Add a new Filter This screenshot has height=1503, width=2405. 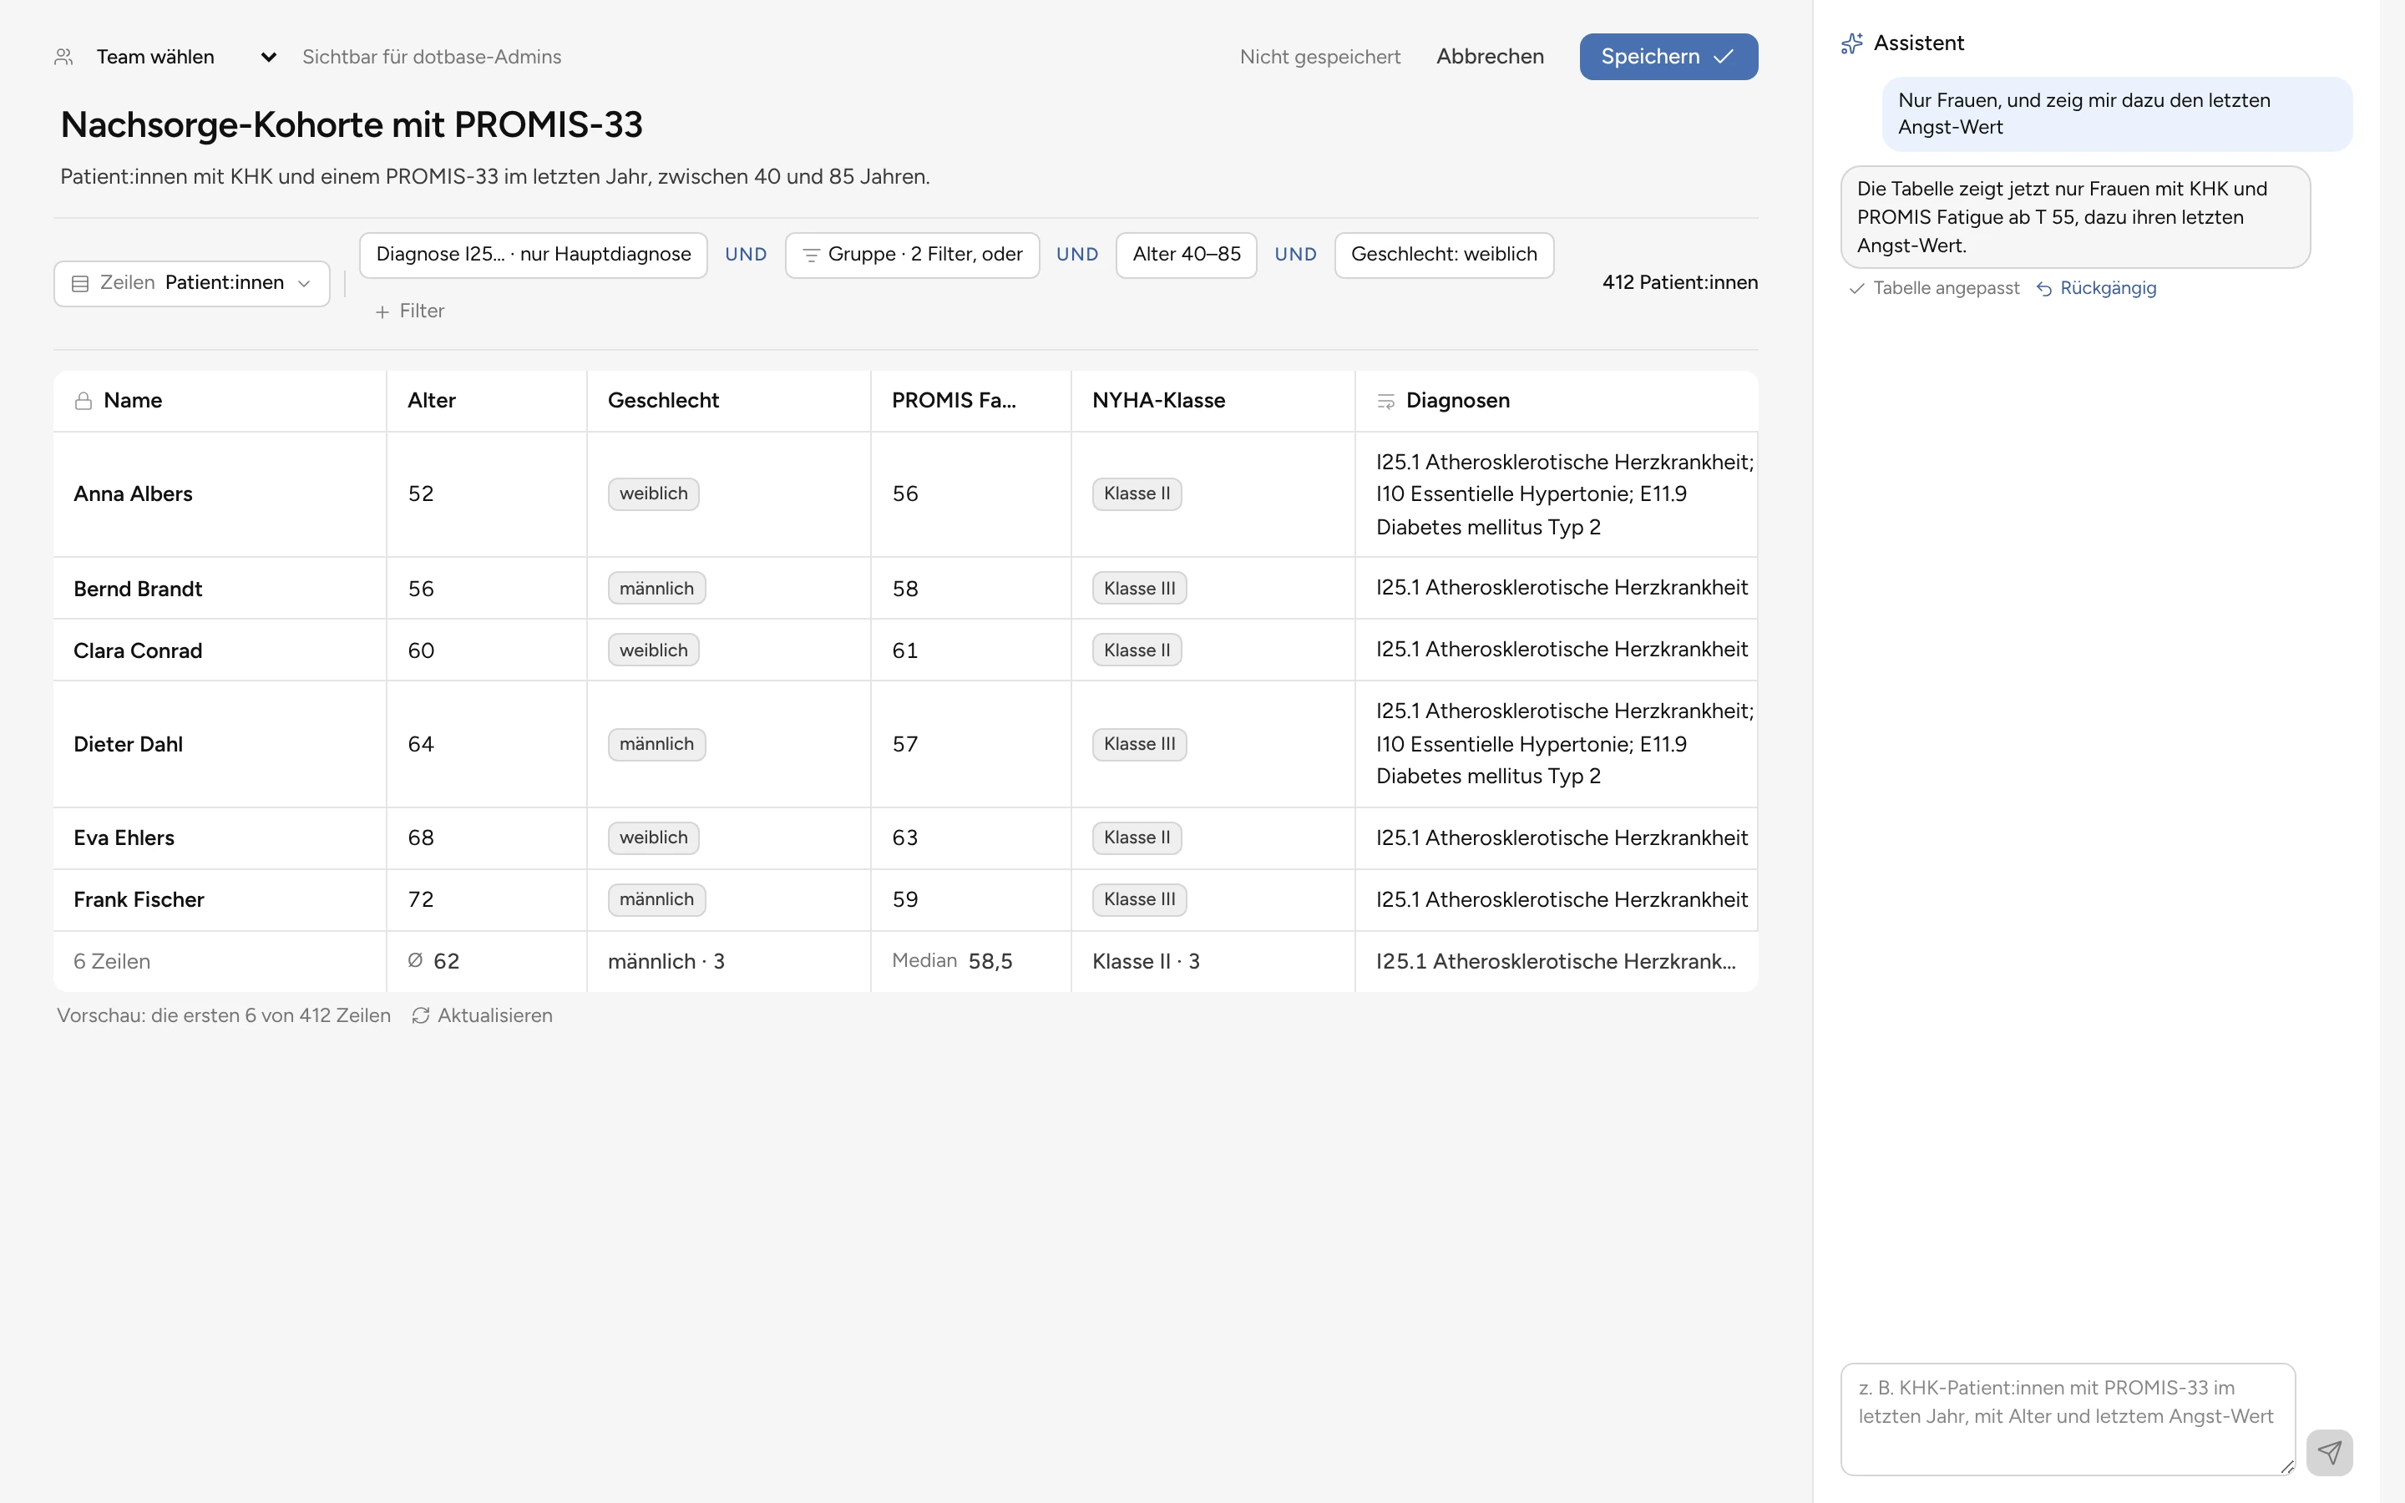click(409, 311)
